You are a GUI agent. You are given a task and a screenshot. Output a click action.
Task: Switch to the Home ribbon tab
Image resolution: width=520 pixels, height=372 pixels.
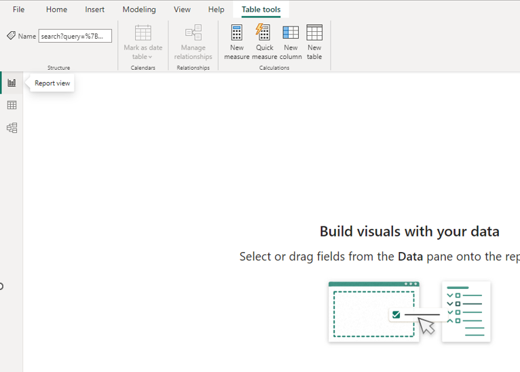coord(56,9)
